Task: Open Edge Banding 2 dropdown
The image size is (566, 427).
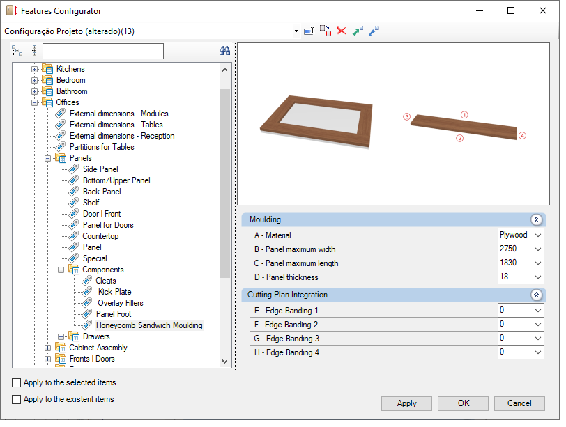Action: coord(538,325)
